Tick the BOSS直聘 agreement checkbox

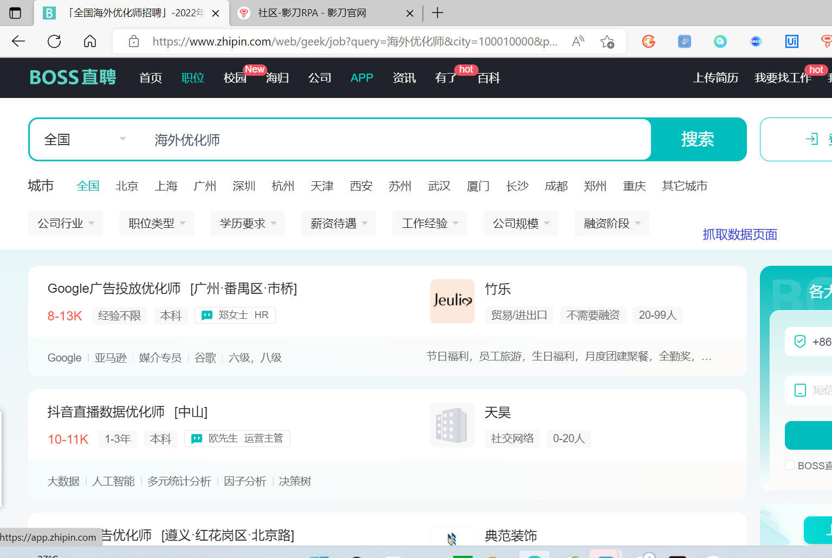pos(790,465)
